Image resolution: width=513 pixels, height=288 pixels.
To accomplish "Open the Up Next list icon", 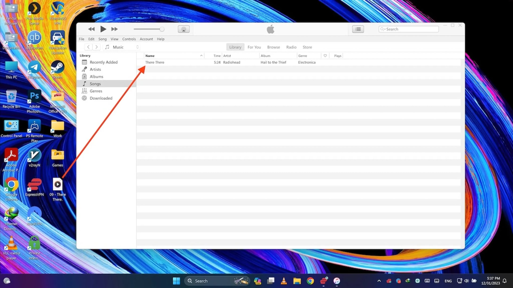I will [x=358, y=29].
